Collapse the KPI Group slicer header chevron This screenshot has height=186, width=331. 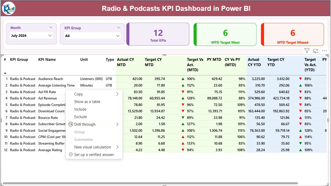tap(118, 28)
